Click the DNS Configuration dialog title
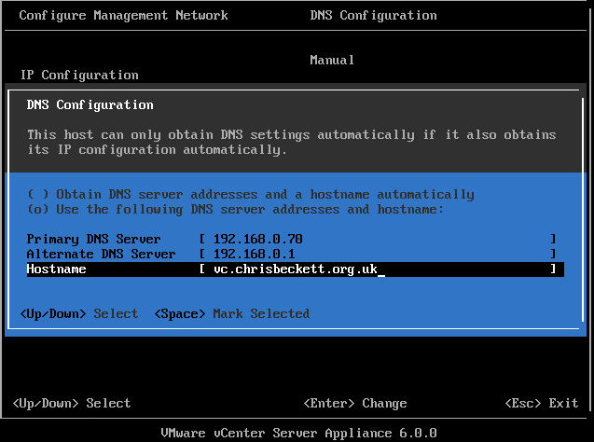594x442 pixels. (x=90, y=105)
